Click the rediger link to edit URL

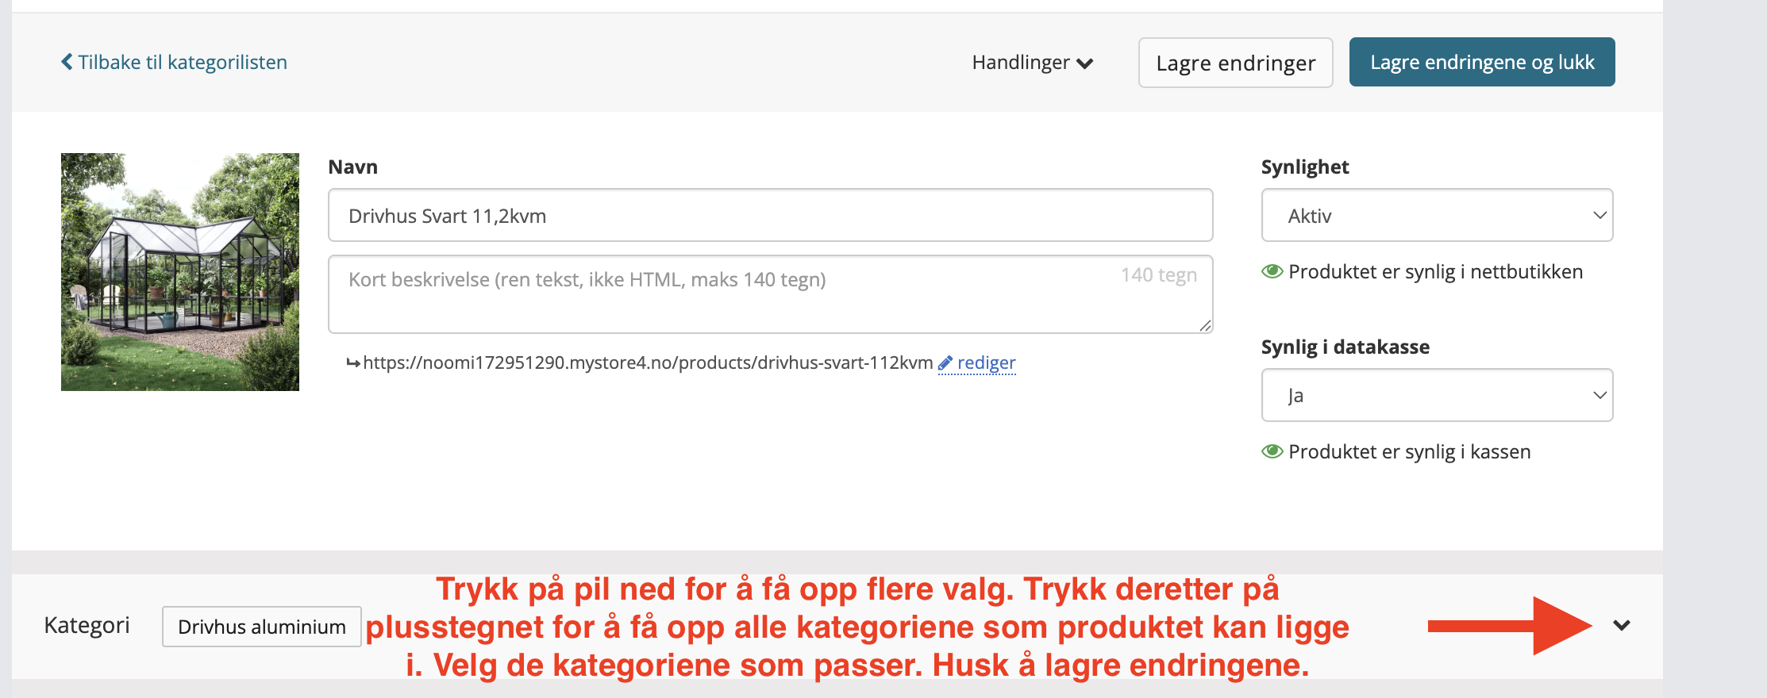(986, 362)
